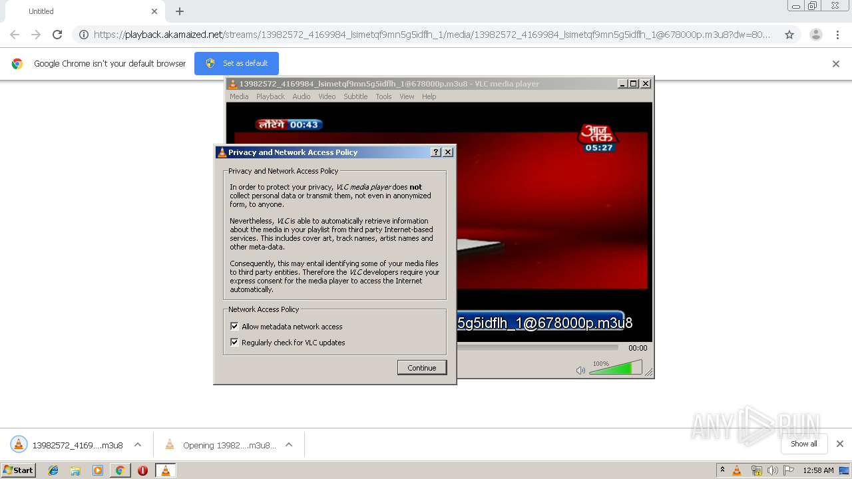Open downloaded 13982572_4169....m3u8 file
Viewport: 852px width, 479px height.
coord(67,445)
